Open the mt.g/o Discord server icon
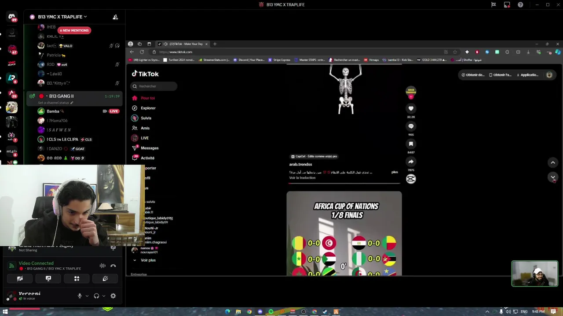 pyautogui.click(x=12, y=151)
